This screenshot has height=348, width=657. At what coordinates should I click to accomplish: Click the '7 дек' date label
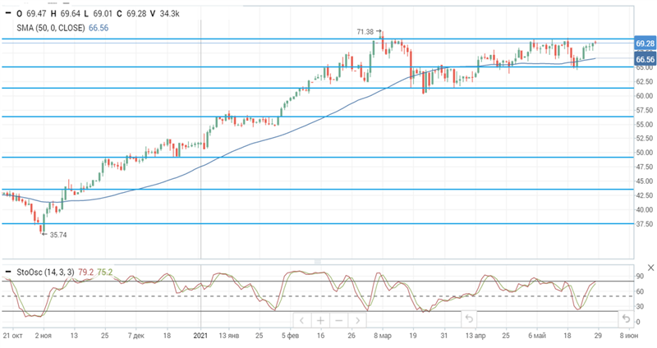136,336
